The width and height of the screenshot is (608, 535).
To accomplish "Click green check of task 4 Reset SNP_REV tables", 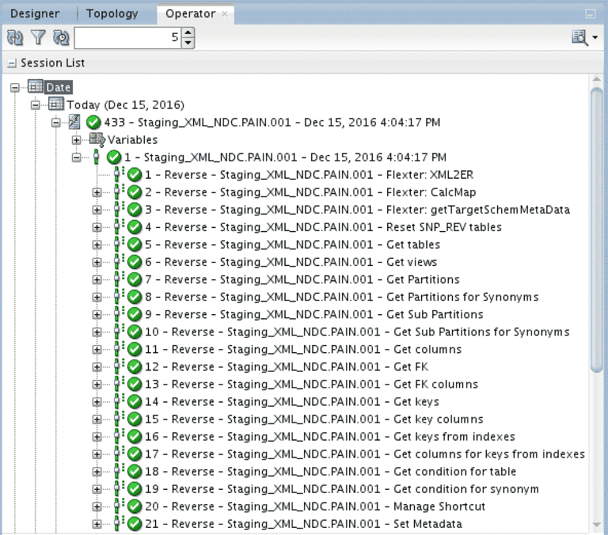I will 135,227.
